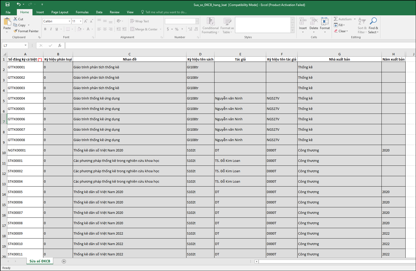Image resolution: width=416 pixels, height=271 pixels.
Task: Toggle Bold formatting
Action: (x=45, y=29)
